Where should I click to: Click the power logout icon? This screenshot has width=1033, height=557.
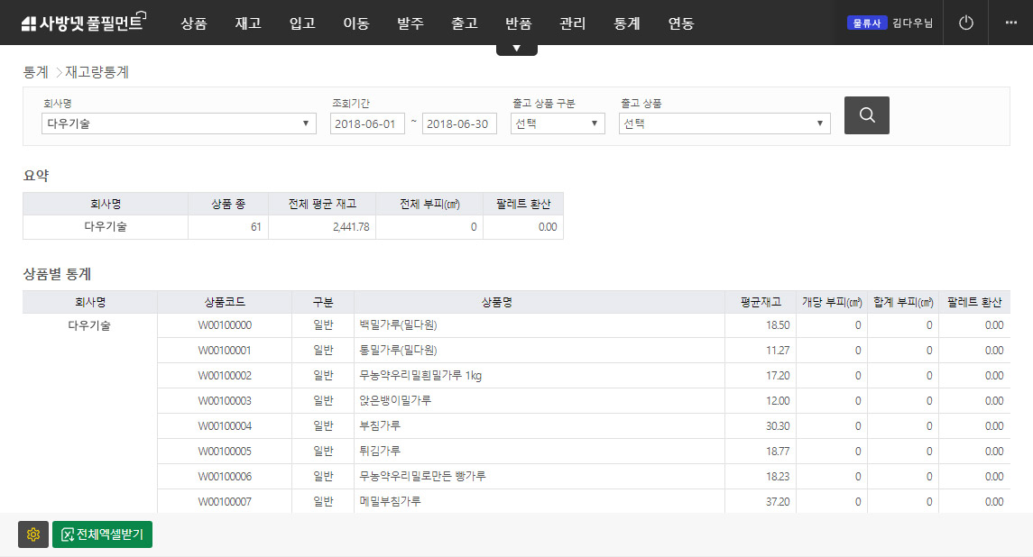(965, 23)
